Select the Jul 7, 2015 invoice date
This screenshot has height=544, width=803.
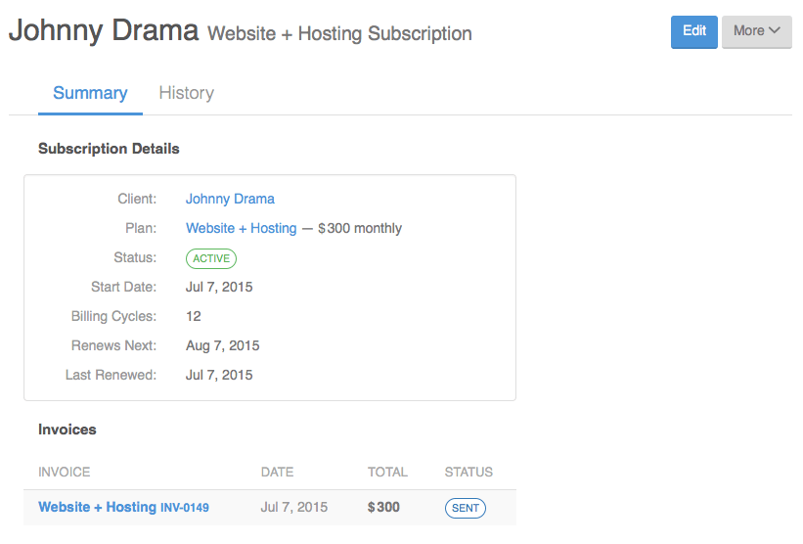point(294,507)
